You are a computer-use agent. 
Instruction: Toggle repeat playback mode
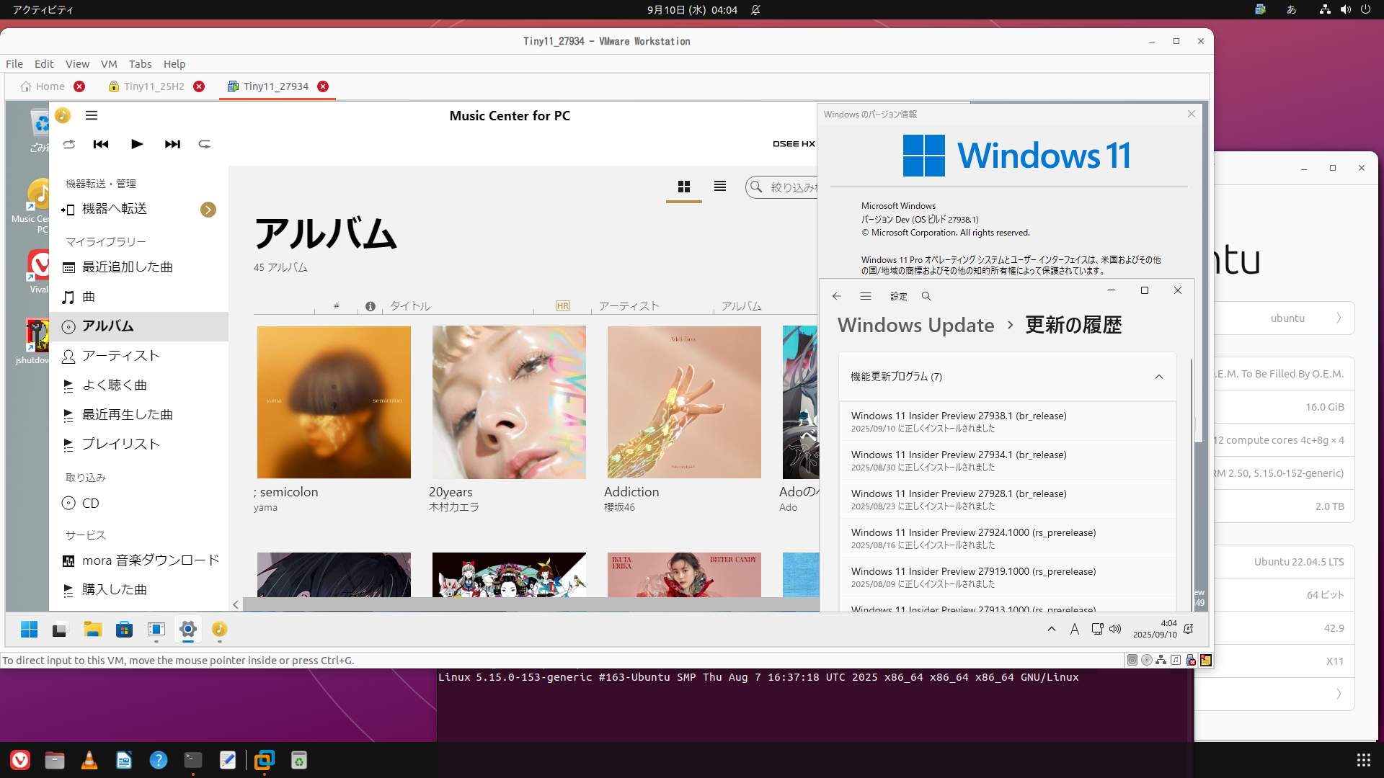tap(205, 144)
